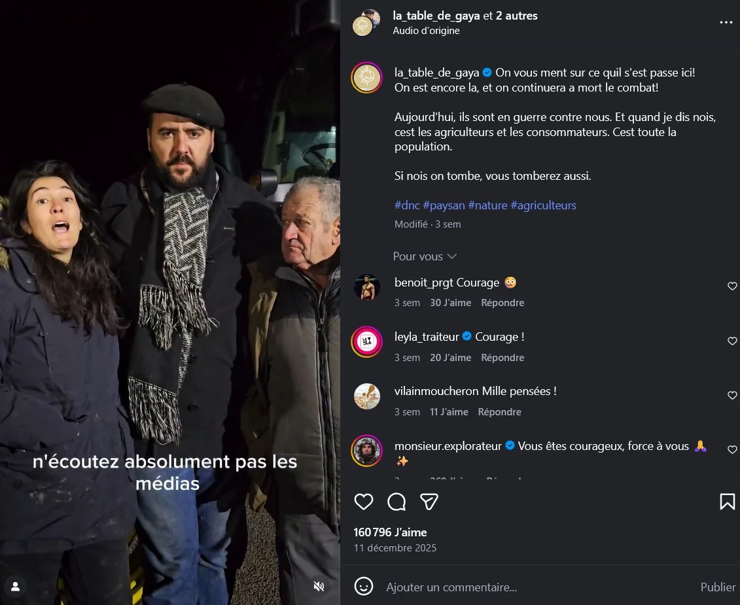Open the three-dot more options menu
Viewport: 740px width, 605px height.
726,22
